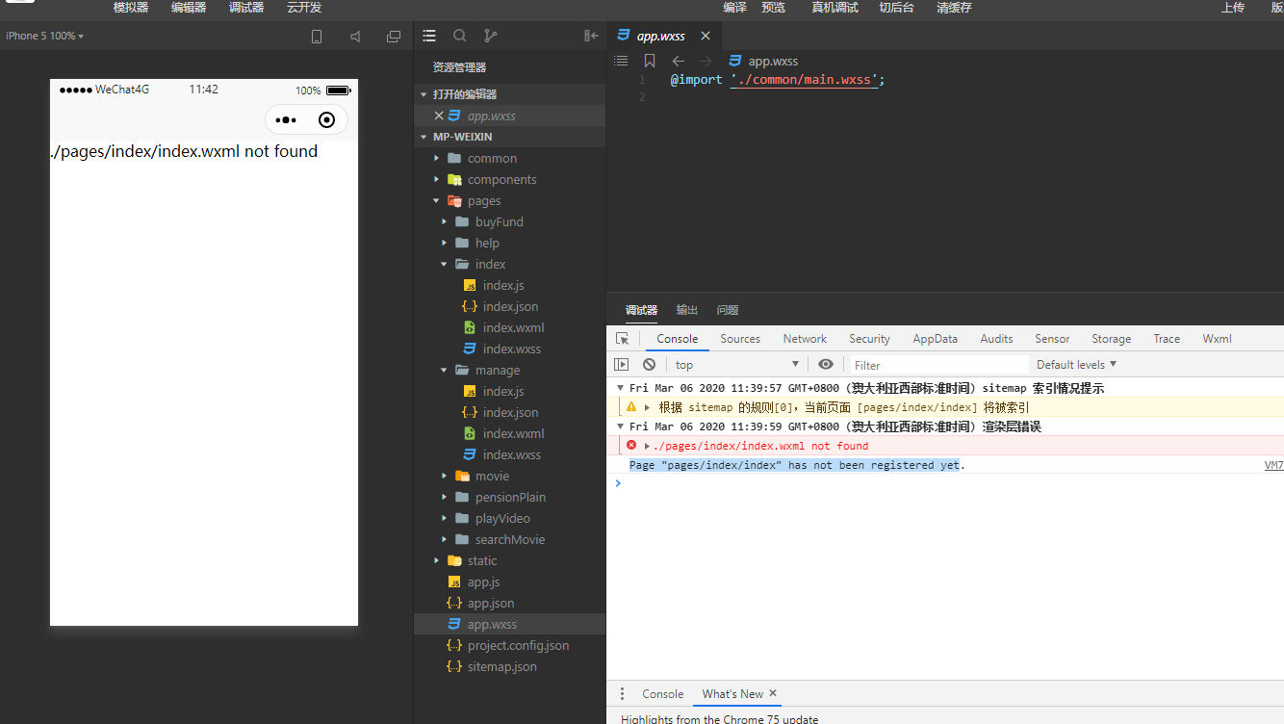Viewport: 1284px width, 724px height.
Task: Select the Console tab in bottom drawer
Action: [x=663, y=694]
